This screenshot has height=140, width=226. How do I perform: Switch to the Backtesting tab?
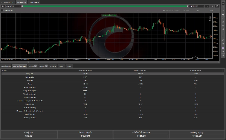click(x=21, y=2)
